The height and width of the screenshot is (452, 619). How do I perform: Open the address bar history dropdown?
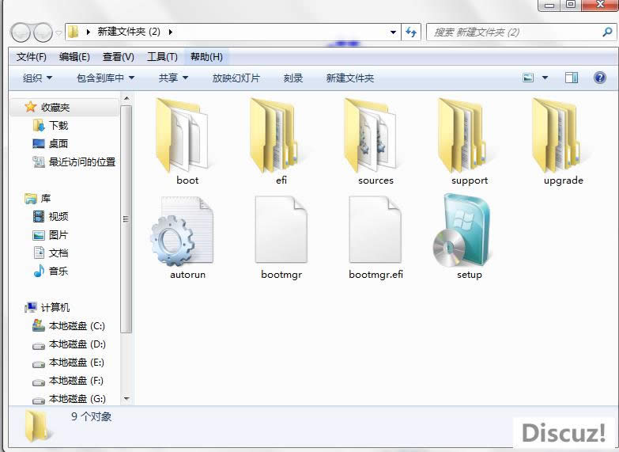click(x=393, y=32)
